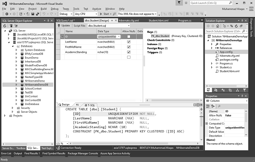The height and width of the screenshot is (162, 255).
Task: Click the Start debugging button
Action: pyautogui.click(x=104, y=14)
